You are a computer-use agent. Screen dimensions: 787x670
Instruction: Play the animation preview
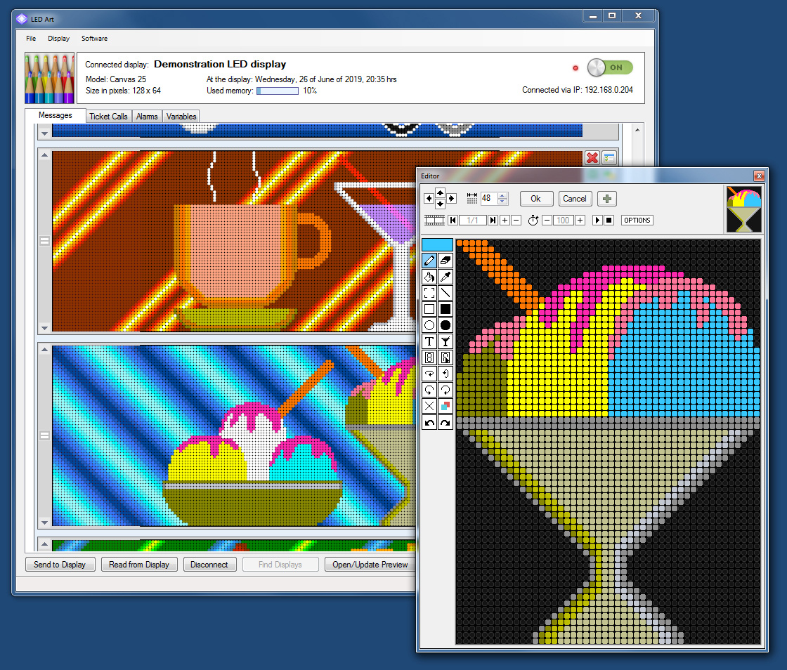[597, 221]
